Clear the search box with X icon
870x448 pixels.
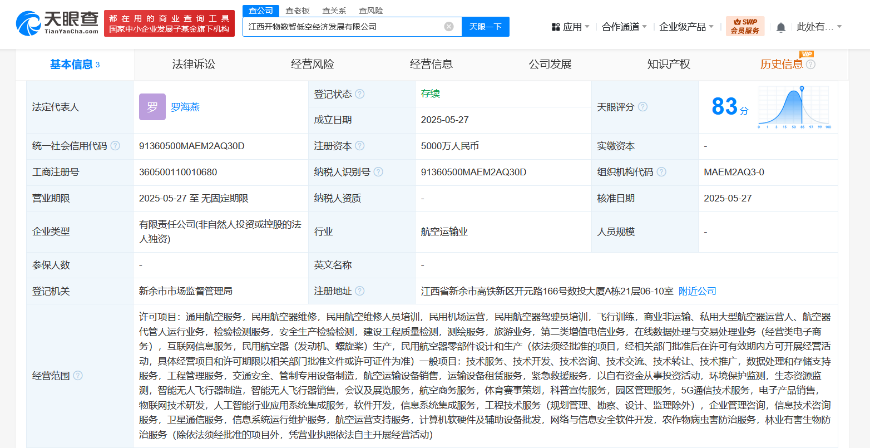coord(449,27)
